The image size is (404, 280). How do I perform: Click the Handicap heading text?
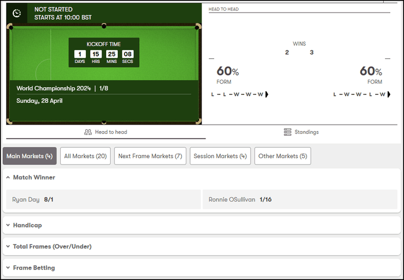pos(27,225)
